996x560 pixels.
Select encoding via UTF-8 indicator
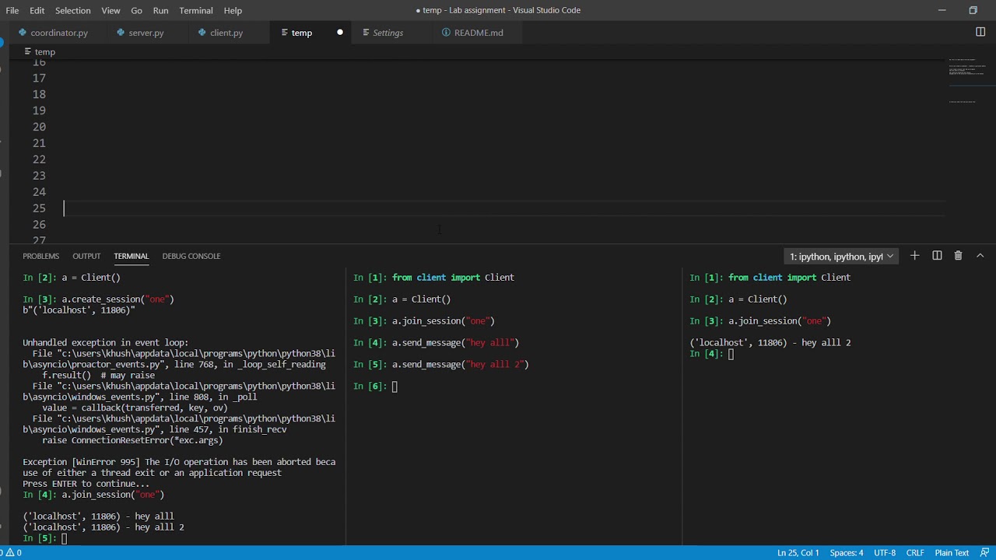(885, 553)
